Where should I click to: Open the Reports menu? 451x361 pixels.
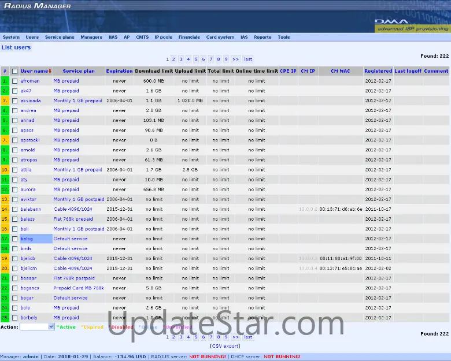coord(263,37)
